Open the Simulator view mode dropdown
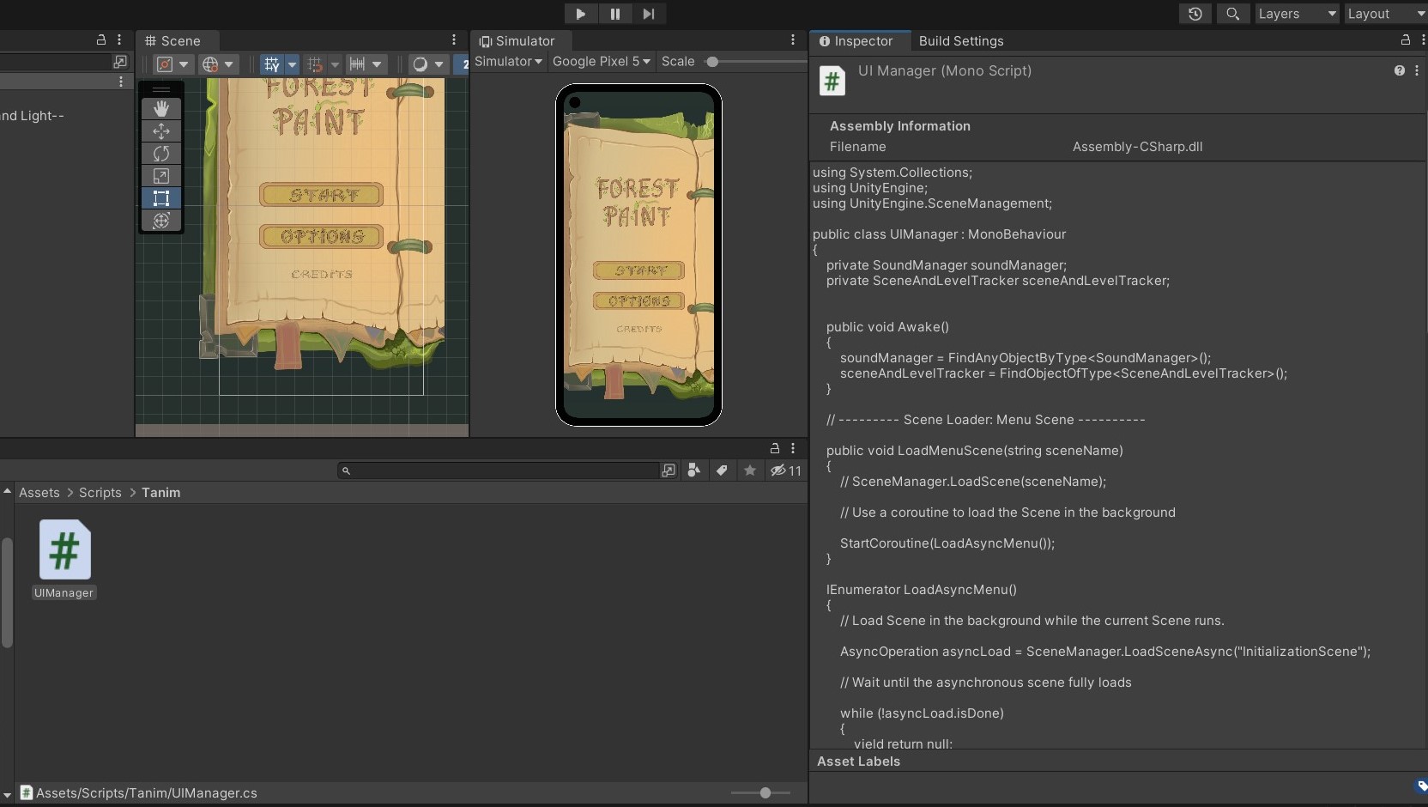Screen dimensions: 1428x807 click(x=508, y=62)
